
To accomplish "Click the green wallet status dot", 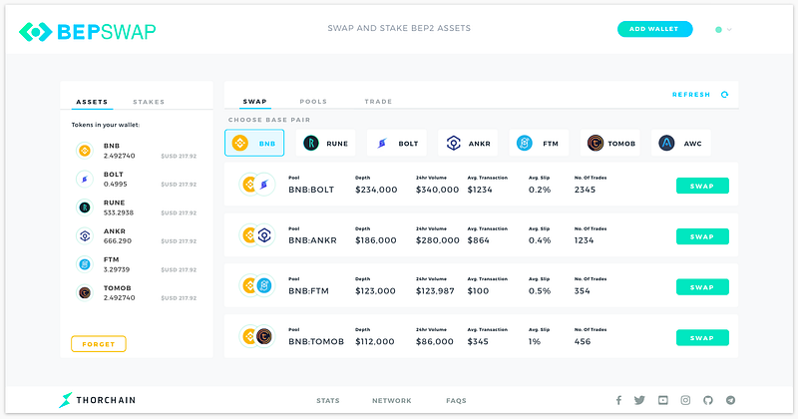I will [718, 30].
